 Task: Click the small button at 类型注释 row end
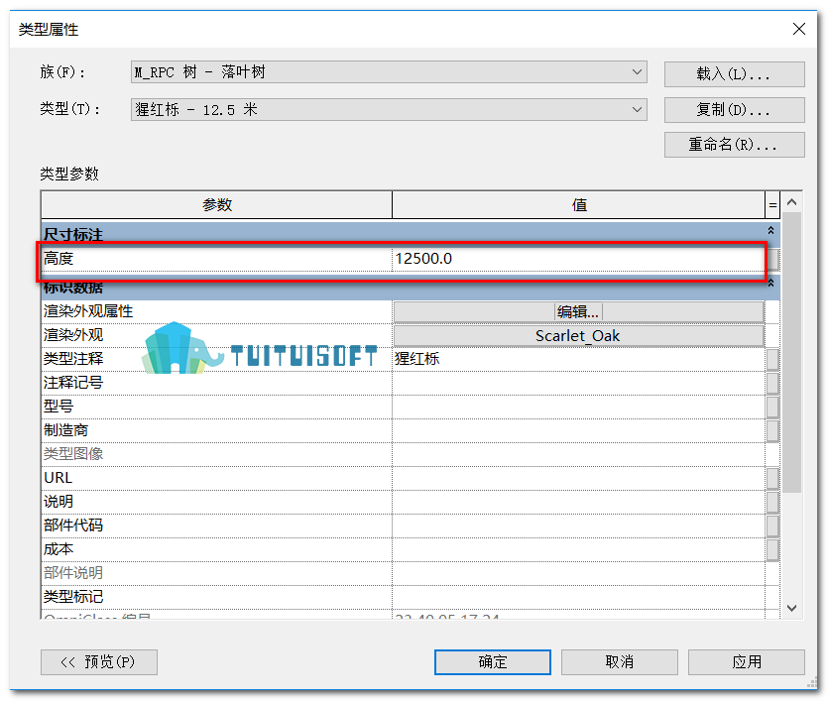(772, 360)
